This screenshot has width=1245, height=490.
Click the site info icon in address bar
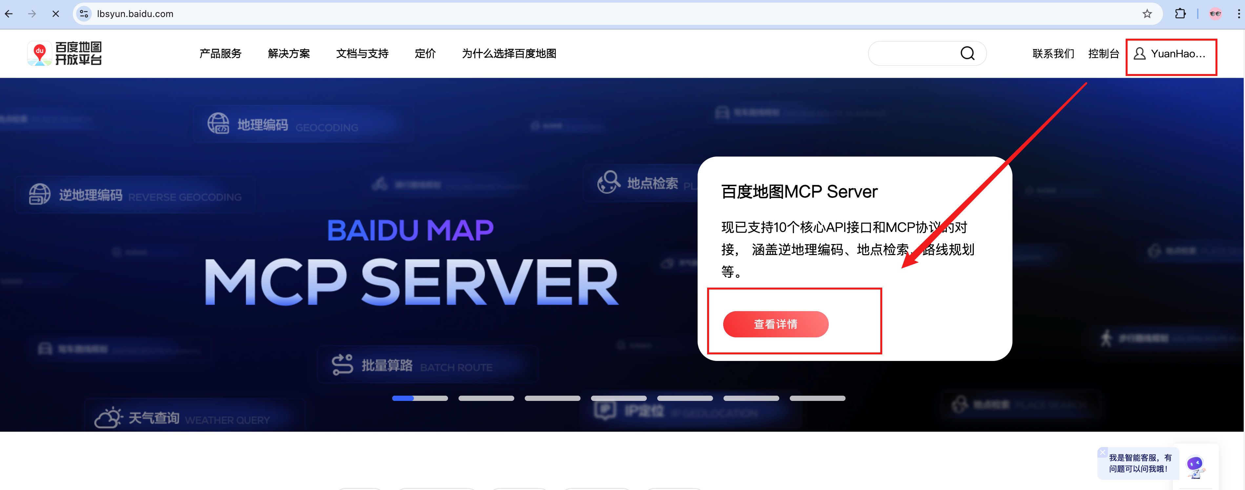point(84,13)
